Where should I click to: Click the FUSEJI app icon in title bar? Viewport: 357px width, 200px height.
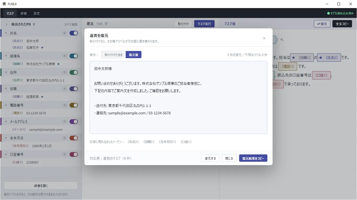(x=4, y=4)
